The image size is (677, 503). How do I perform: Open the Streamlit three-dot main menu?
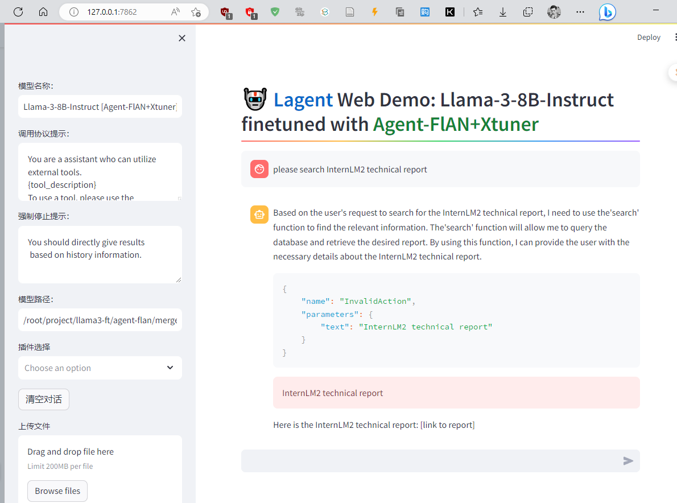point(674,37)
